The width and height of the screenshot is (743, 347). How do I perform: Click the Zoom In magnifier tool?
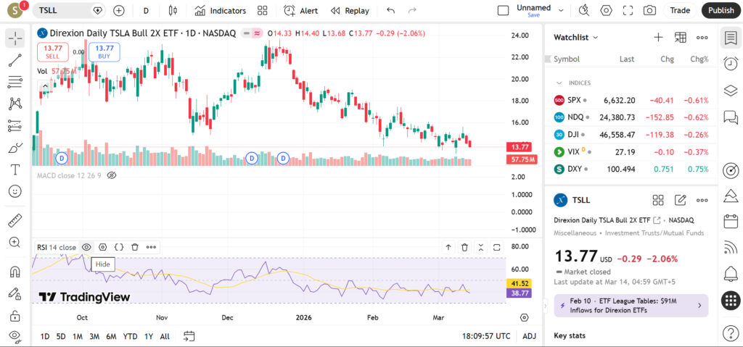click(15, 242)
